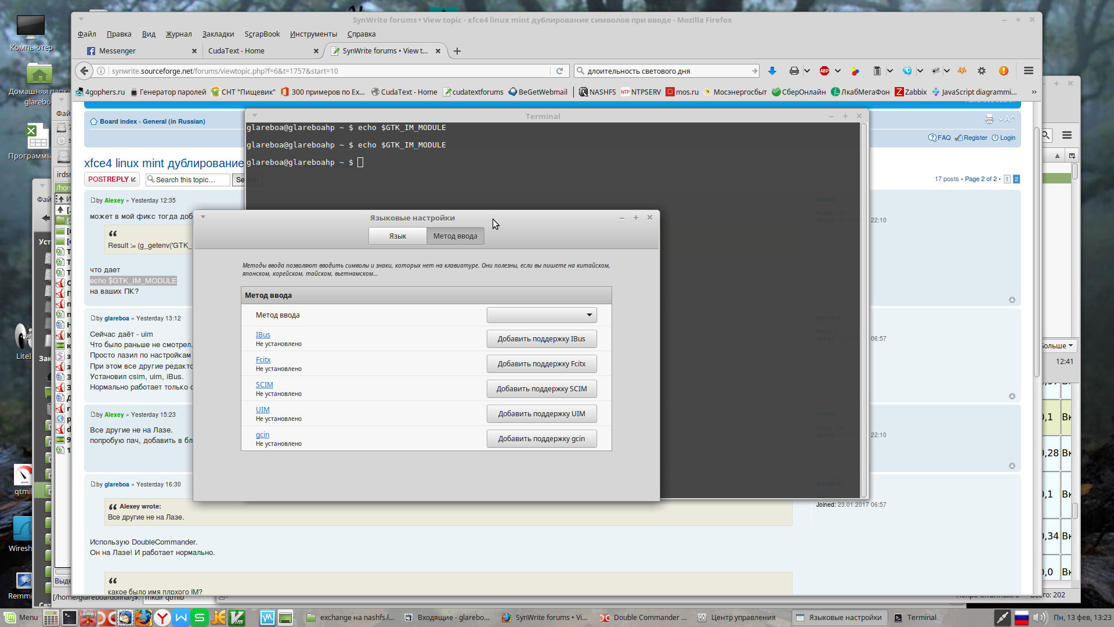Click the volume speaker icon in tray
Image resolution: width=1114 pixels, height=627 pixels.
pos(1039,618)
